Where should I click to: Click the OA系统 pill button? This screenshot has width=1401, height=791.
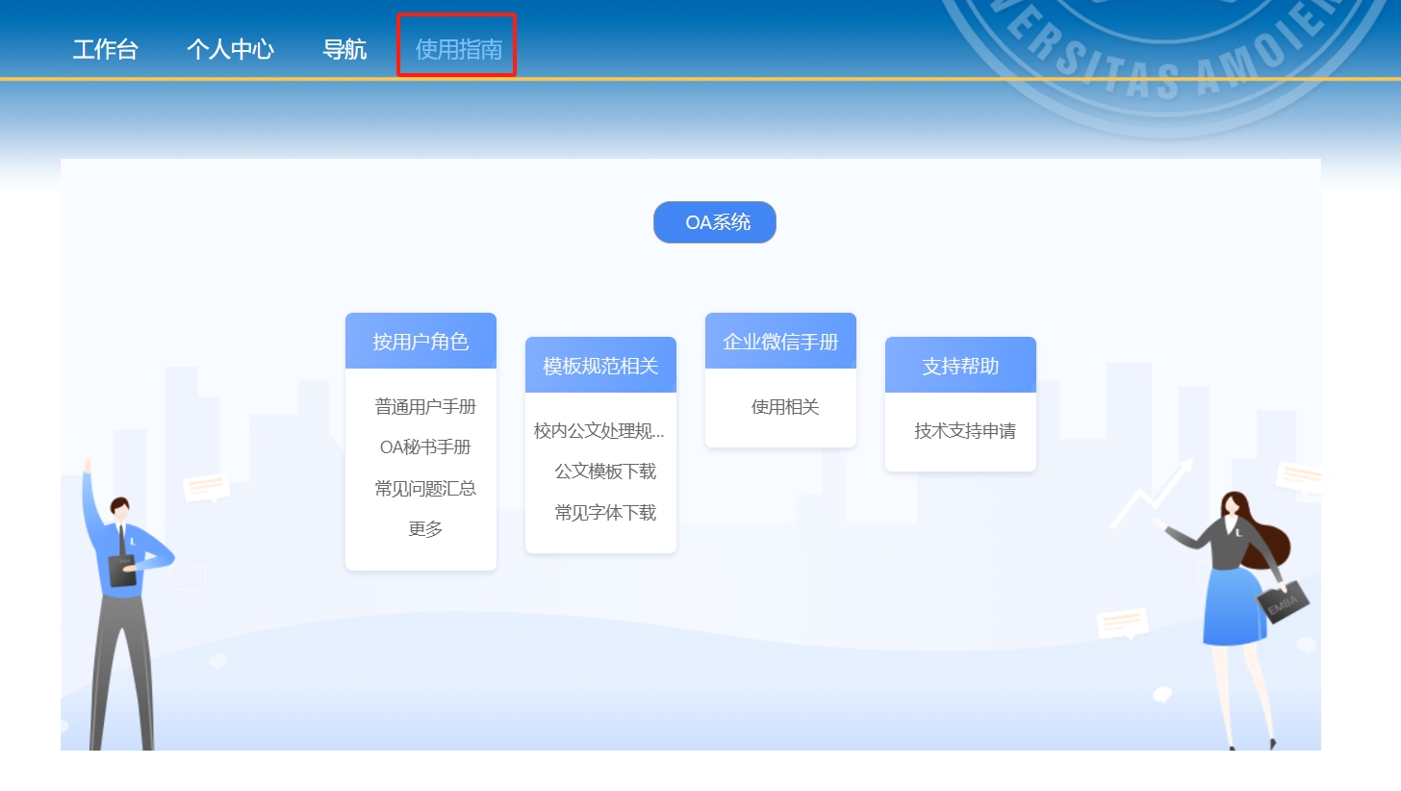coord(715,222)
